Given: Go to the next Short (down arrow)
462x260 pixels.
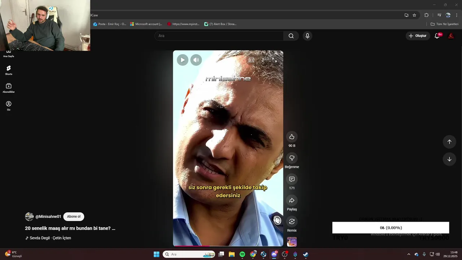Looking at the screenshot, I should (449, 159).
